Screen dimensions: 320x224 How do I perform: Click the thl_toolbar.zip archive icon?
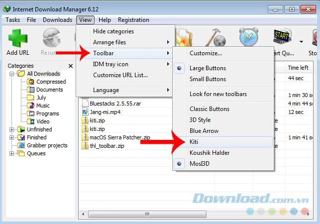(x=85, y=146)
